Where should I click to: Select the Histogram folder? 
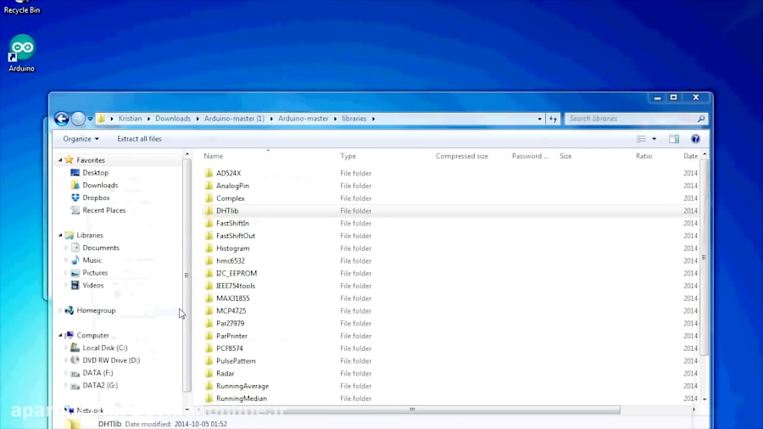232,248
